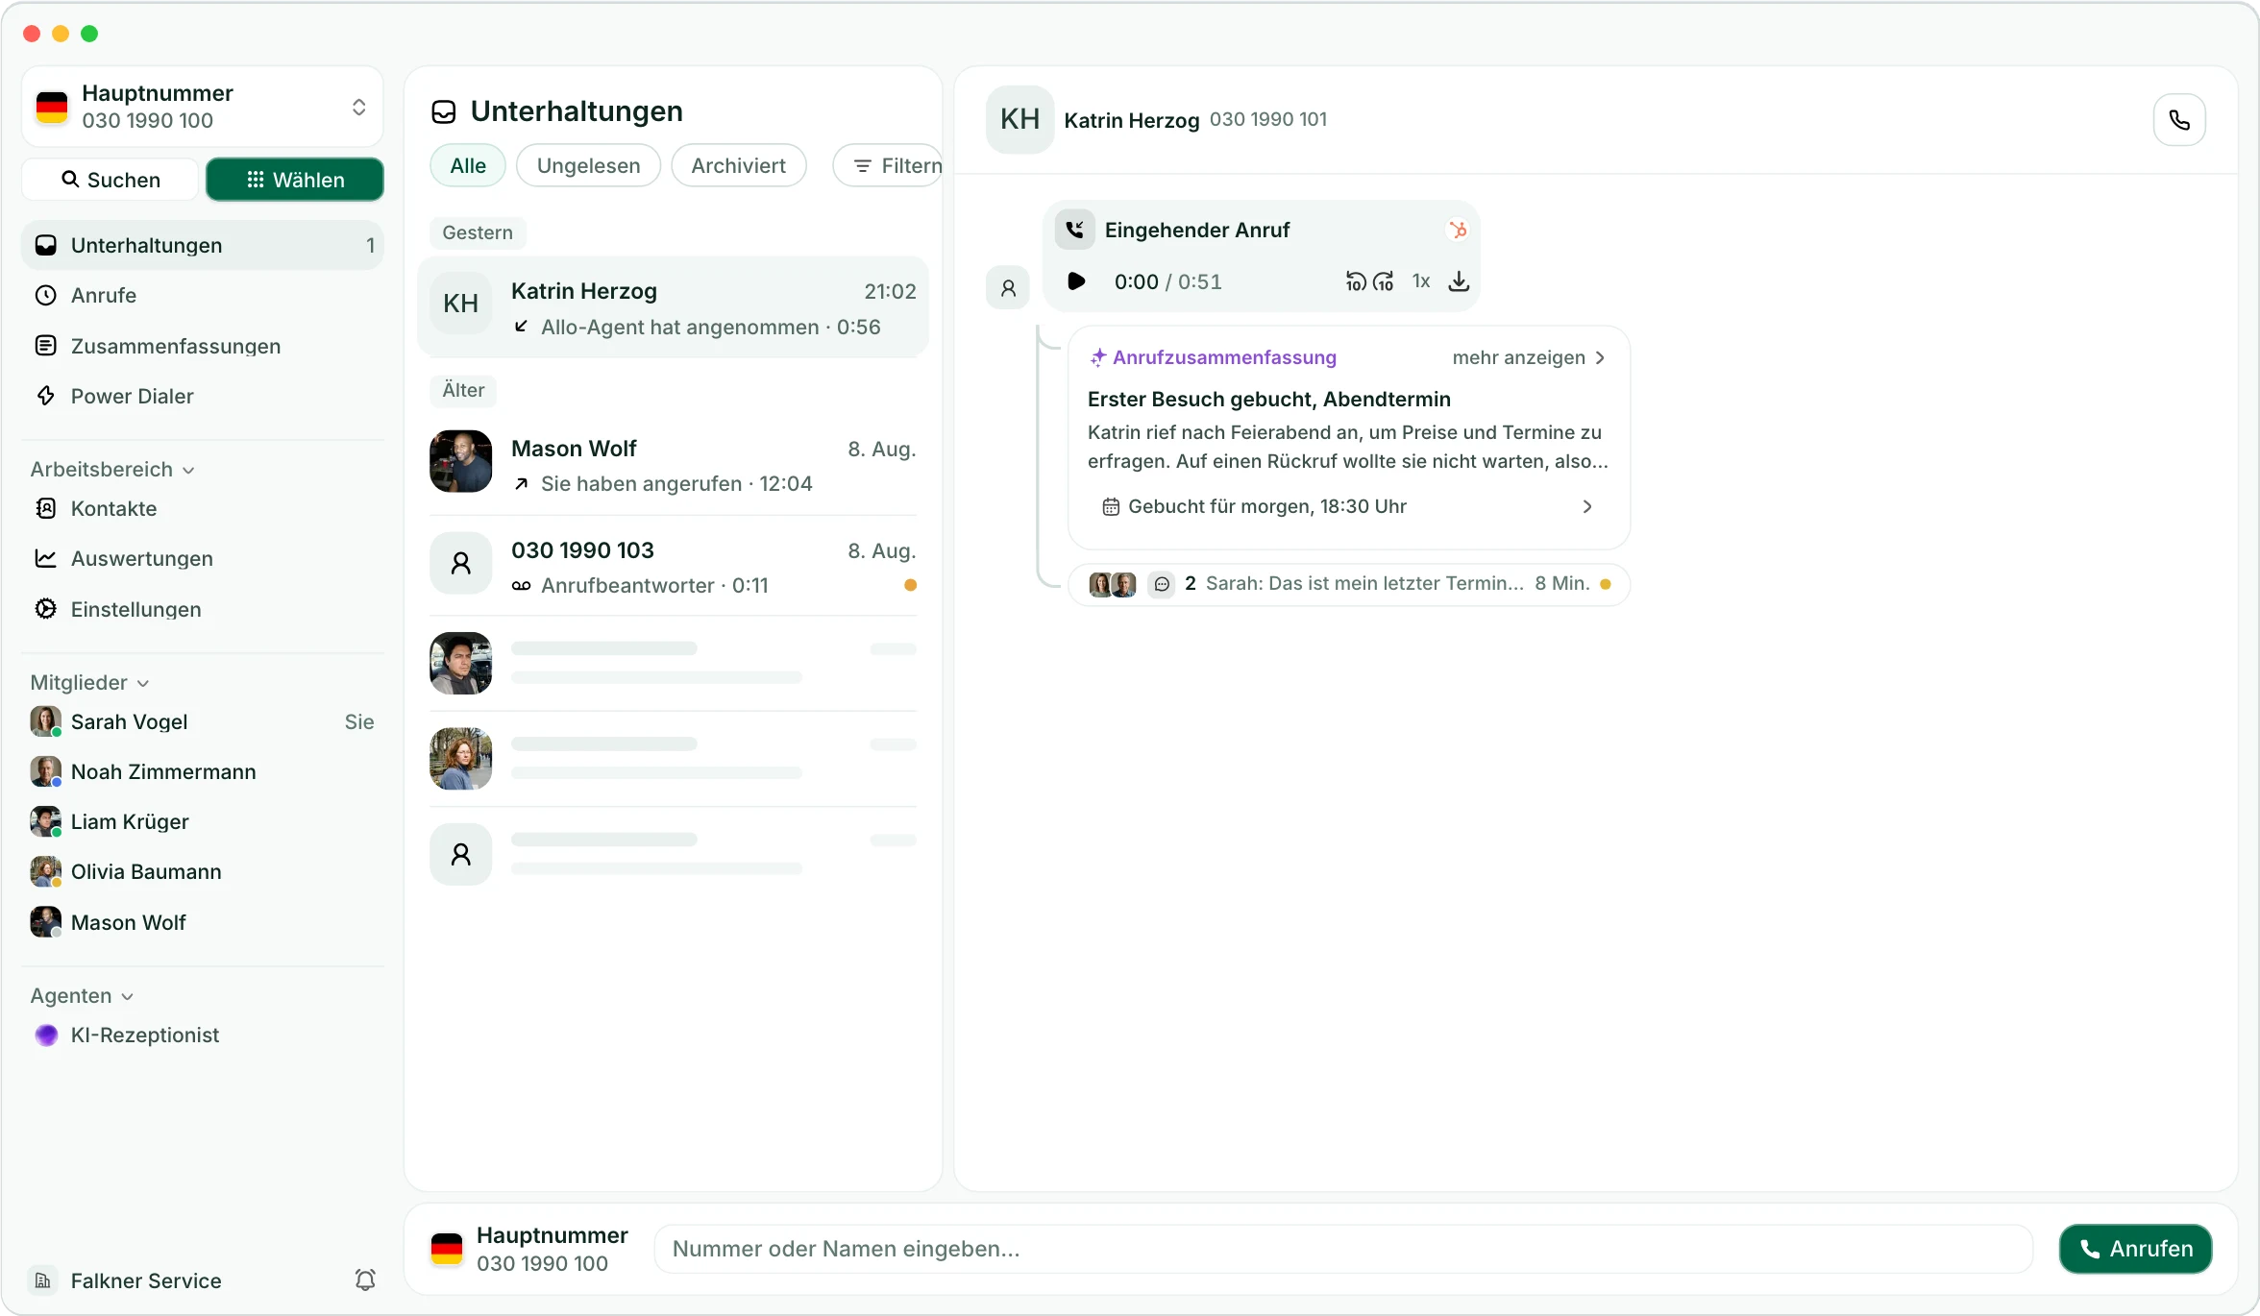Select member Liam Krüger
Viewport: 2260px width, 1316px height.
203,821
